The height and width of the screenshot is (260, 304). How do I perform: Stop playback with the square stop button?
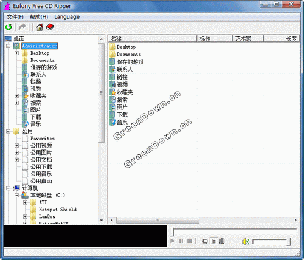coord(190,241)
